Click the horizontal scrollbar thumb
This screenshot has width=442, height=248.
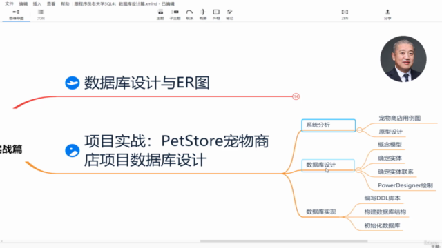284,241
